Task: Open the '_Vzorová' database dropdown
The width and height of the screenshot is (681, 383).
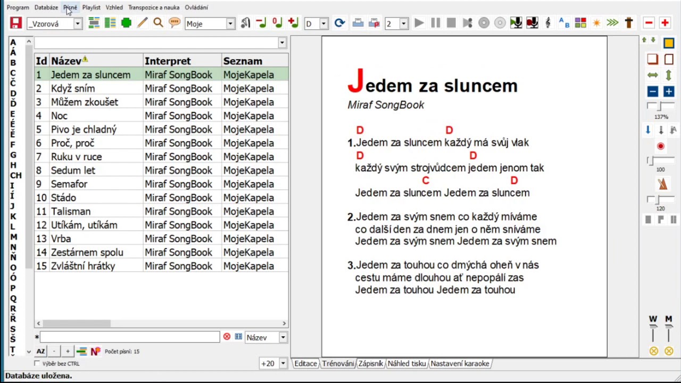Action: 78,23
